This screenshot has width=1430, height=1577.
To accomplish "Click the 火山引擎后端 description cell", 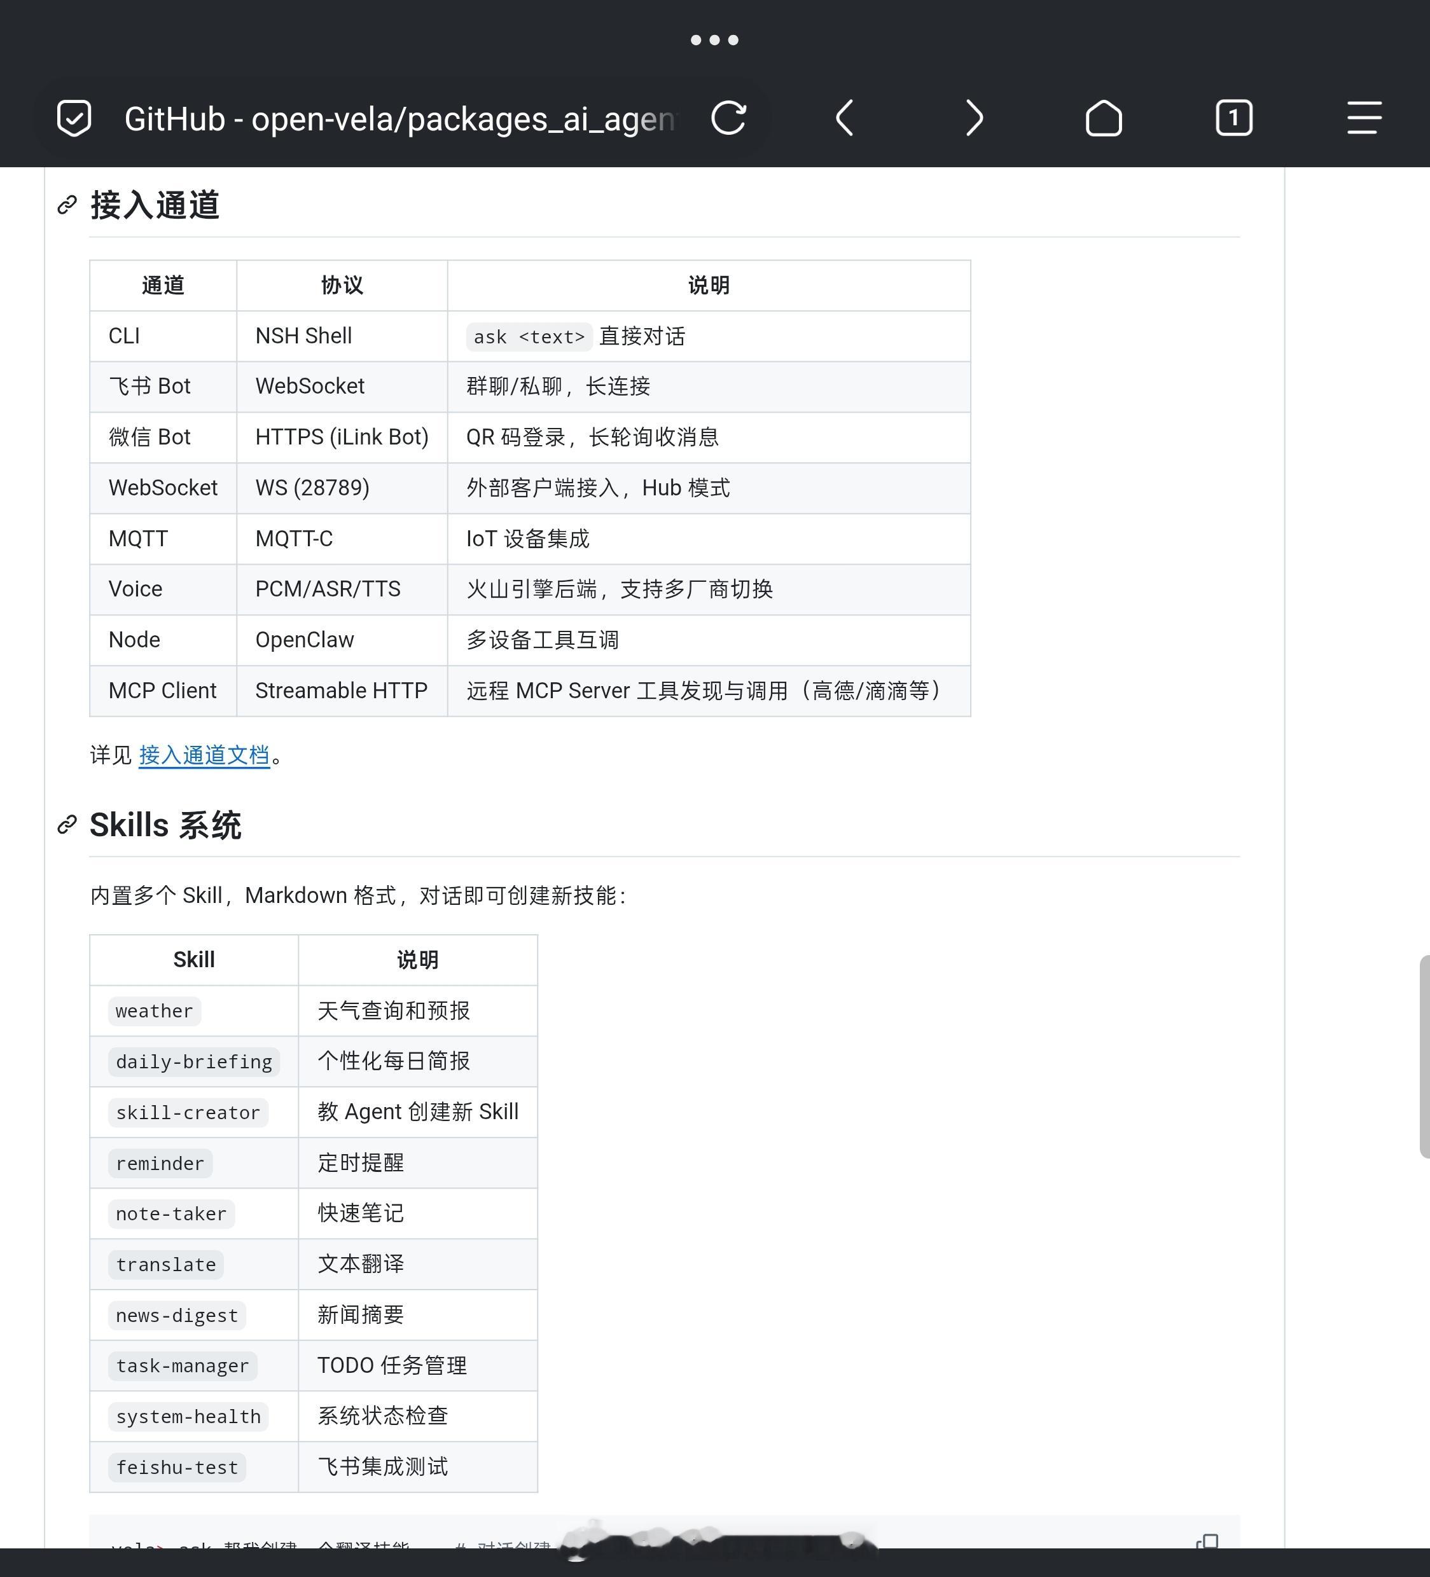I will coord(709,589).
